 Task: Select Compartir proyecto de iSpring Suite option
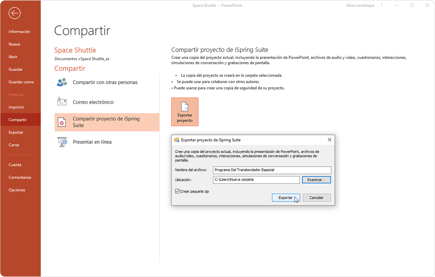pyautogui.click(x=107, y=122)
